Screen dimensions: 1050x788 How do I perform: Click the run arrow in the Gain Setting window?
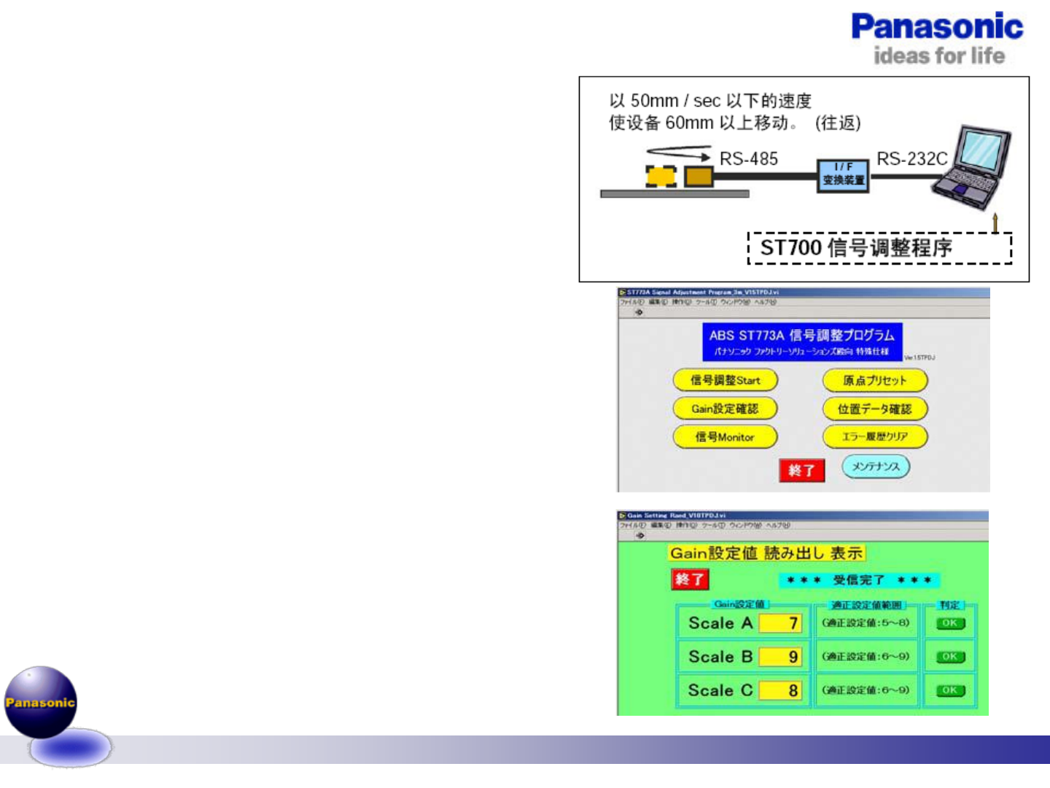coord(639,536)
